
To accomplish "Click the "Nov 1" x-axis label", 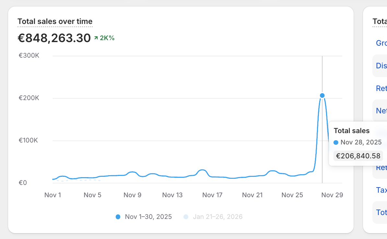I will tap(53, 195).
